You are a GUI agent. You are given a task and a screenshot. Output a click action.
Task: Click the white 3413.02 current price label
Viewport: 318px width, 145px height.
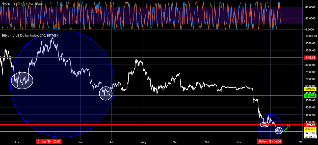coord(310,133)
